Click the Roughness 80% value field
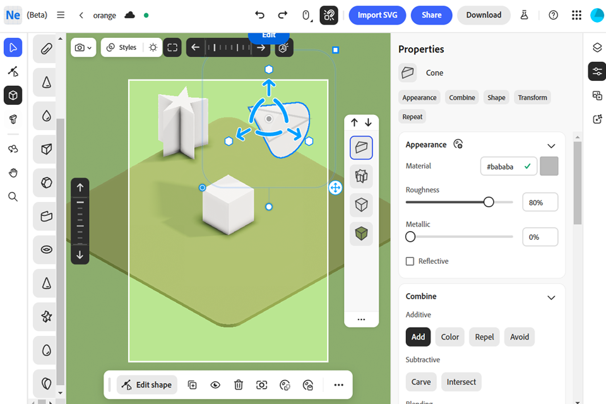The height and width of the screenshot is (404, 606). pos(540,202)
